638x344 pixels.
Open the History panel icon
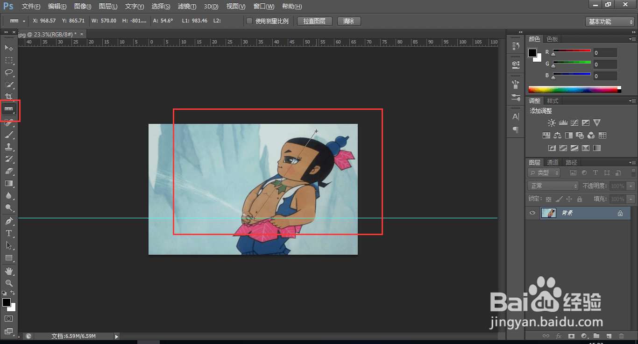click(516, 46)
